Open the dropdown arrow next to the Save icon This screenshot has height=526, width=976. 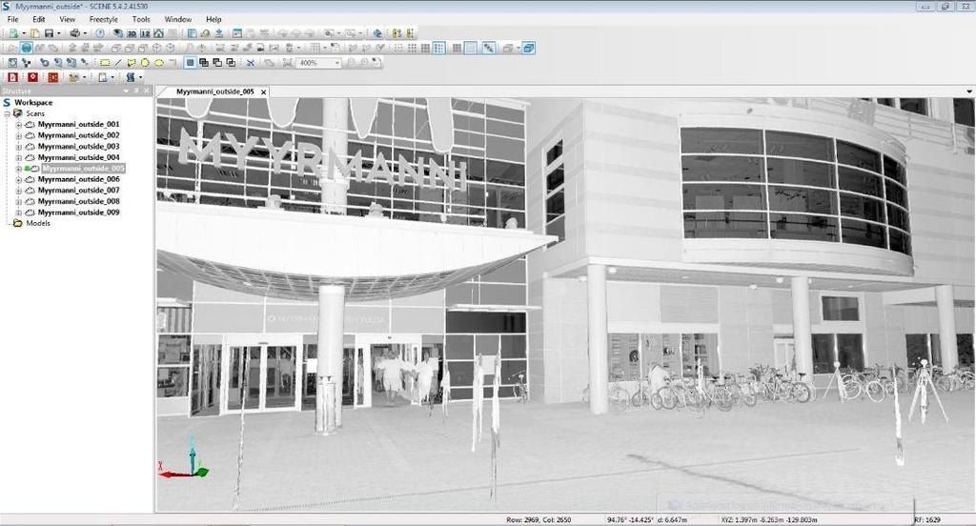tap(59, 33)
